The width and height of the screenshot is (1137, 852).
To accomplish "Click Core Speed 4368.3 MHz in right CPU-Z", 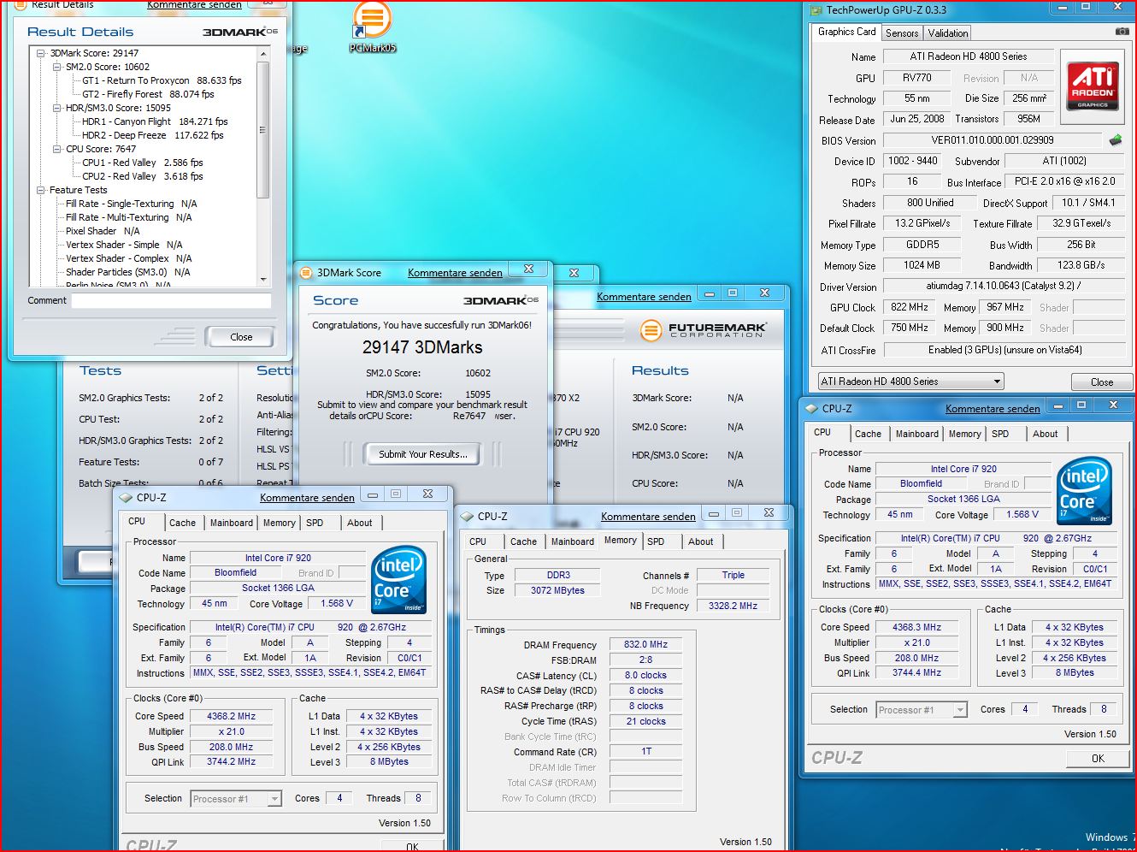I will click(916, 627).
